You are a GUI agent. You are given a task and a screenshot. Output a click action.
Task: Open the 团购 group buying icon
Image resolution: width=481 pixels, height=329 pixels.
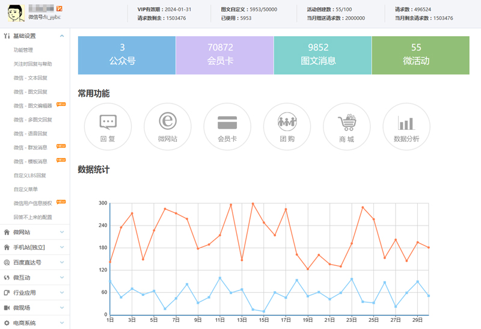[x=287, y=127]
